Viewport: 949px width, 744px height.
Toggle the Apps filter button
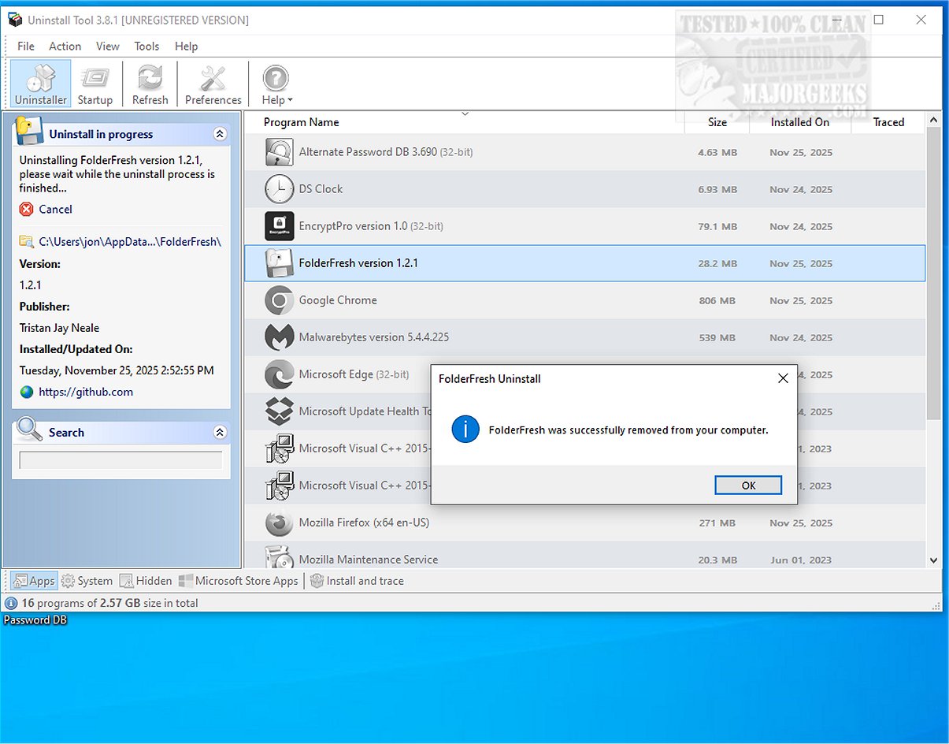tap(34, 581)
